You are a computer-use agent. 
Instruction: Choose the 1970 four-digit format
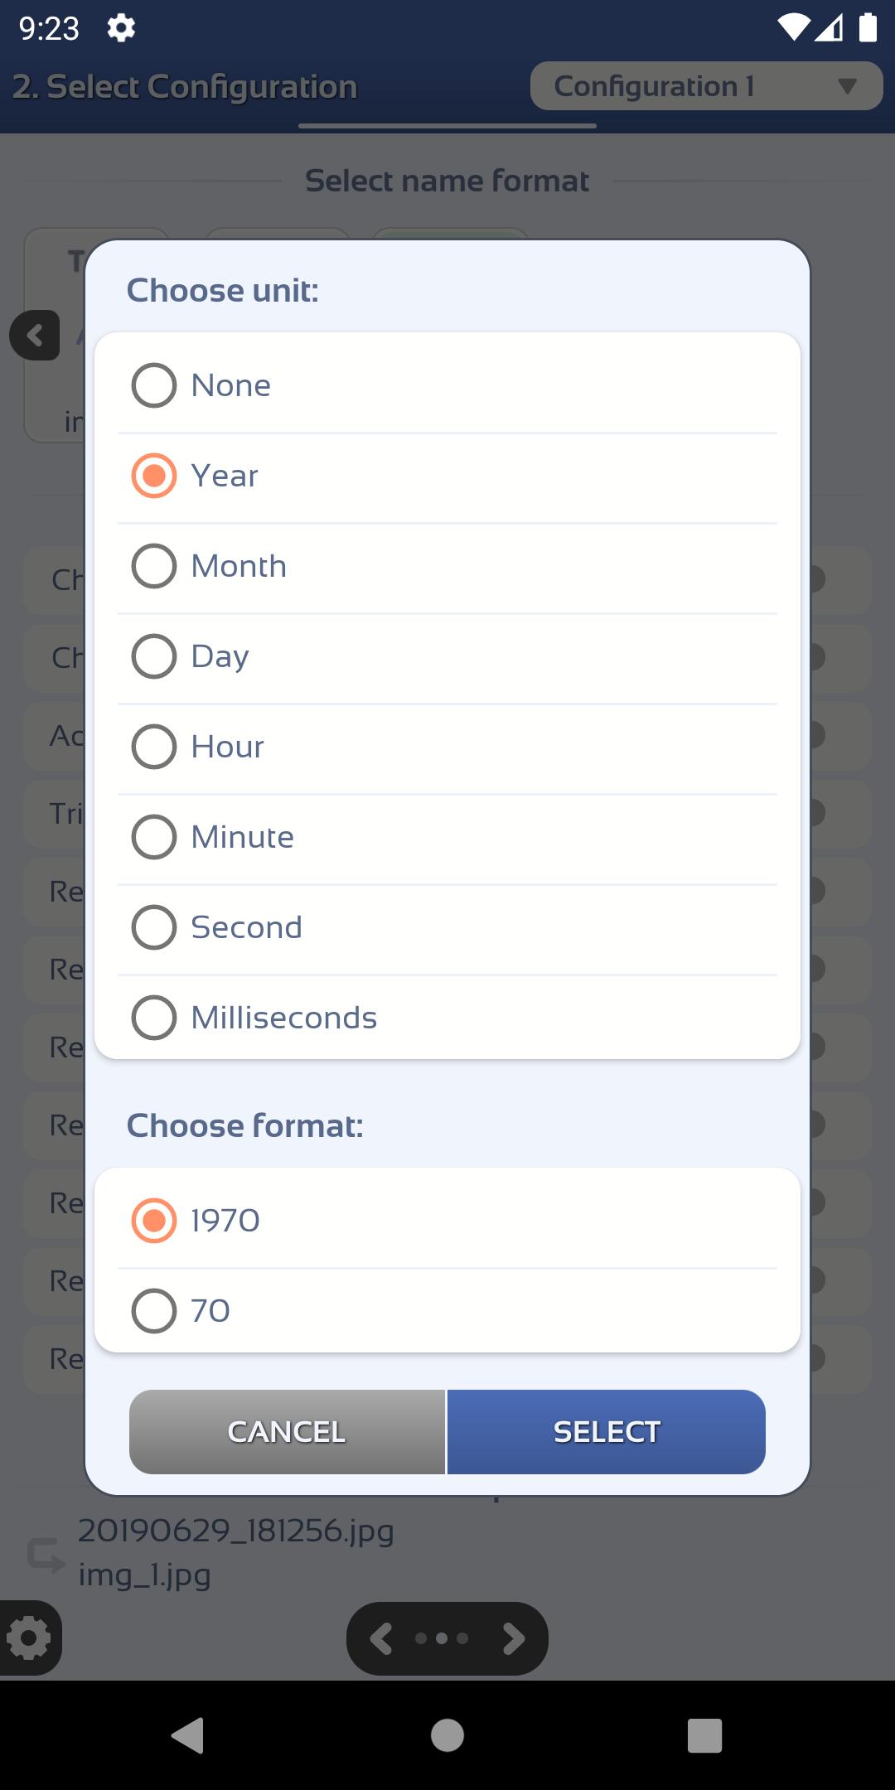click(x=447, y=1221)
